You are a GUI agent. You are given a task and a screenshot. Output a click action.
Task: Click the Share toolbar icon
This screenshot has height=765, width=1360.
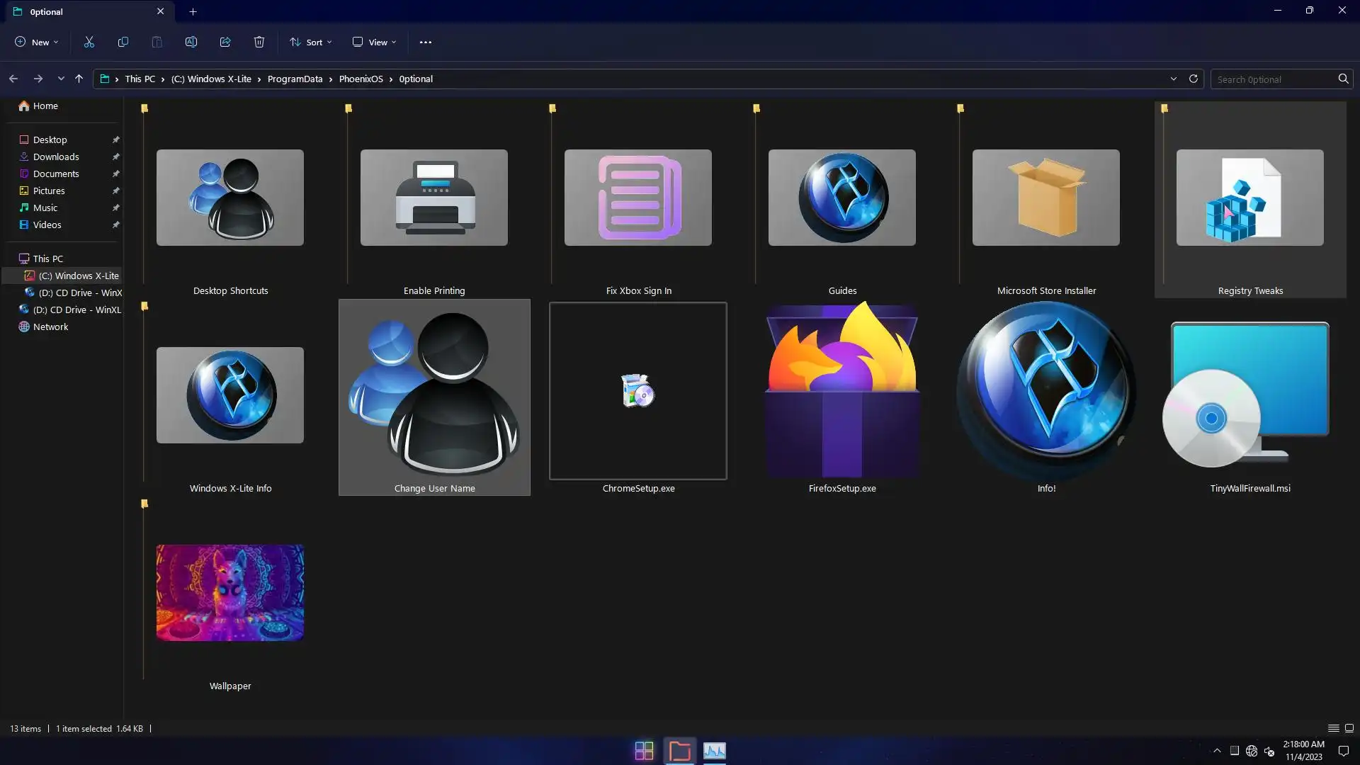click(x=225, y=42)
